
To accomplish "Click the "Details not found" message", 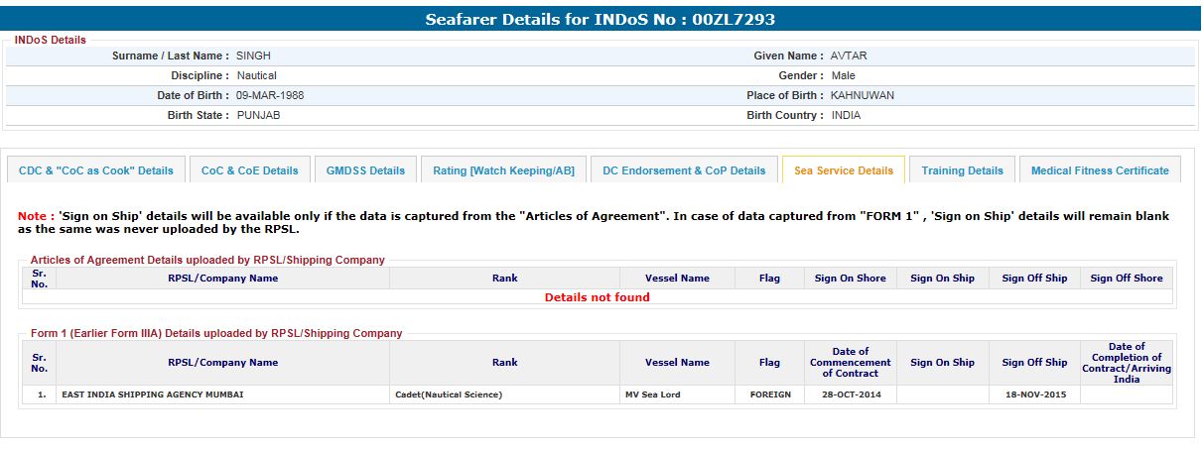I will click(597, 297).
